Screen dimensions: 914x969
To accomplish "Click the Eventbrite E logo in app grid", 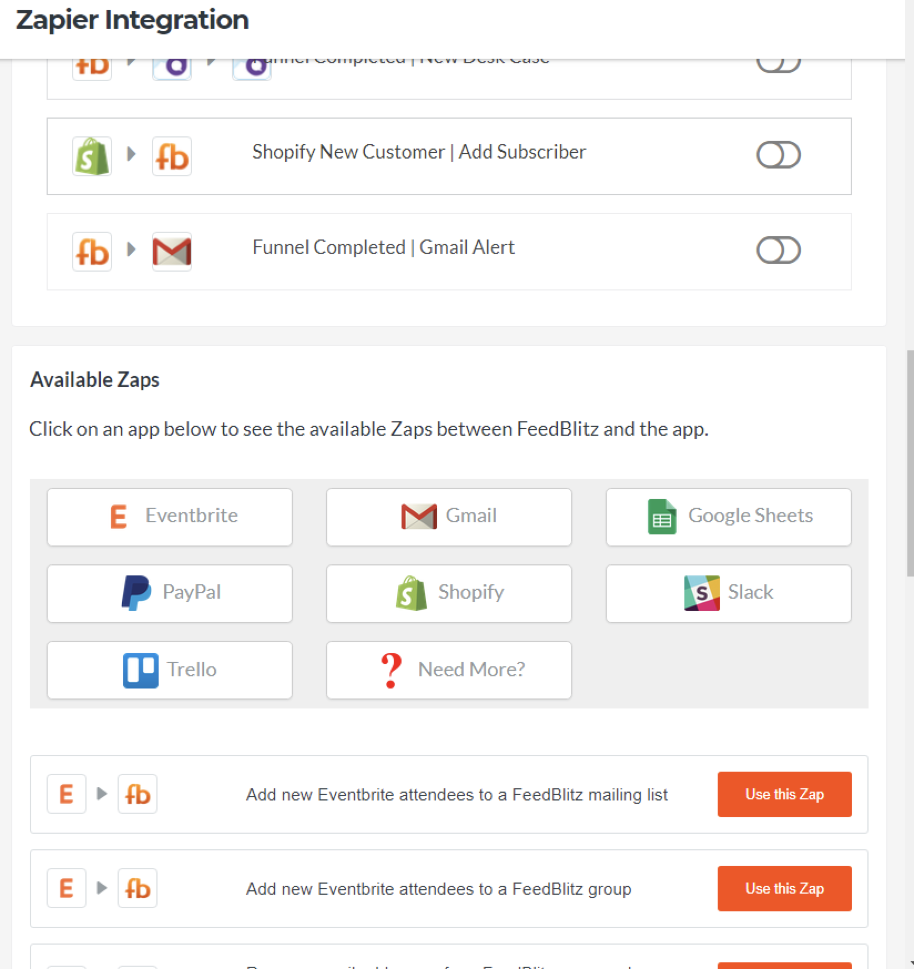I will (119, 517).
